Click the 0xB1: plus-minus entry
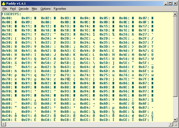179x128 pixels. 29,108
